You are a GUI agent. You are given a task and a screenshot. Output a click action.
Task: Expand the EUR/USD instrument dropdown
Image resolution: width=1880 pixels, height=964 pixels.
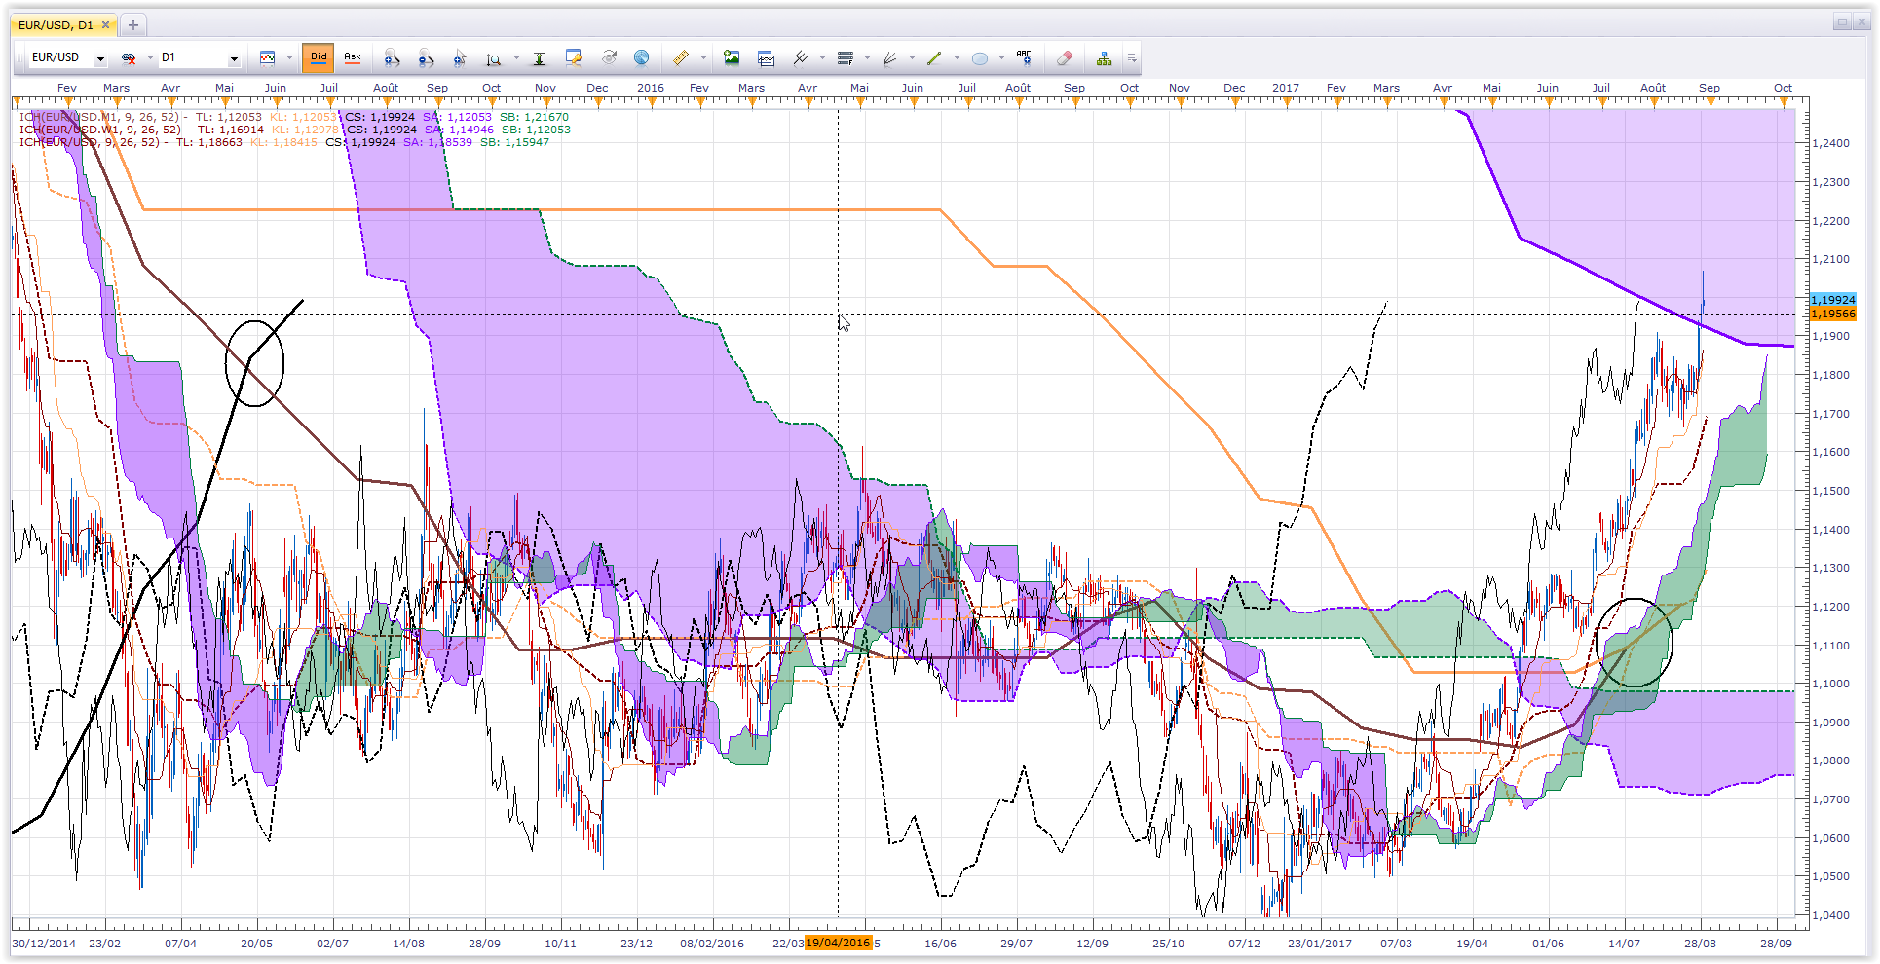tap(100, 59)
